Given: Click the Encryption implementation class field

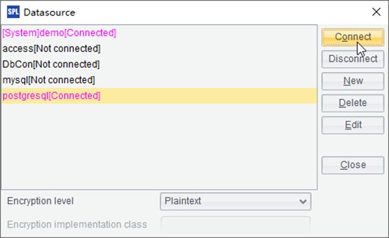Looking at the screenshot, I should (235, 224).
